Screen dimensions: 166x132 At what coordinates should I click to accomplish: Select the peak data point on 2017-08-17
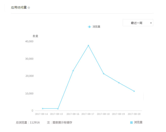tap(88, 46)
